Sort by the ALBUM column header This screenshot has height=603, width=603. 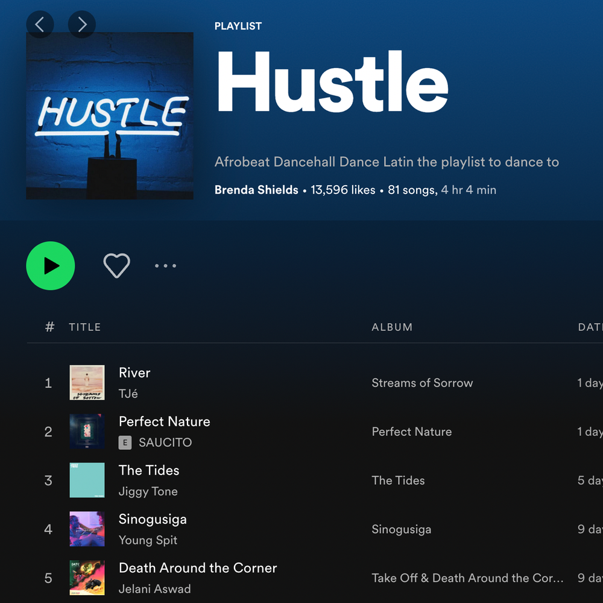pyautogui.click(x=392, y=327)
